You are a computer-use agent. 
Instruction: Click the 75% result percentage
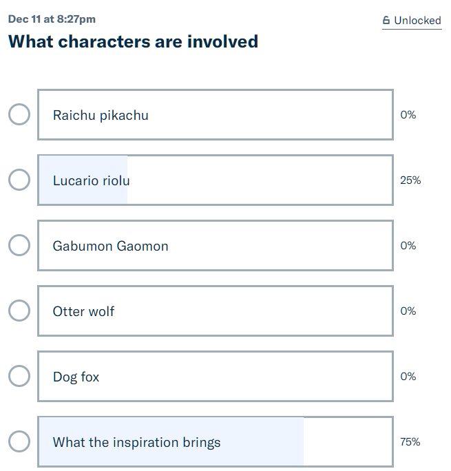pos(410,442)
